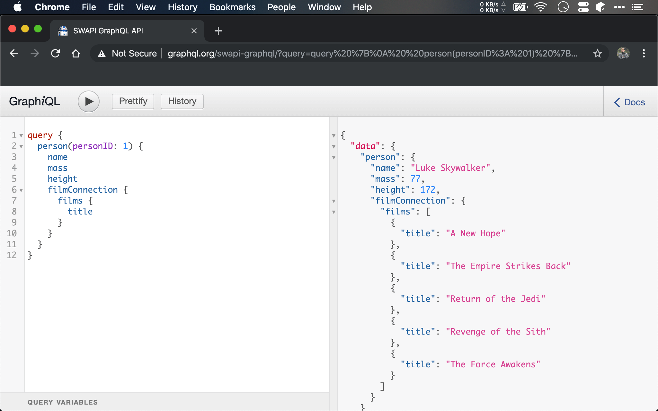Click the GraphiQL logo/home icon
This screenshot has width=658, height=411.
[34, 101]
